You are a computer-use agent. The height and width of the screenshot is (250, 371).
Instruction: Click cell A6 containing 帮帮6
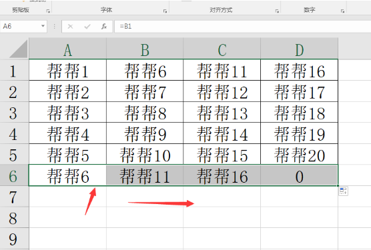click(x=67, y=175)
